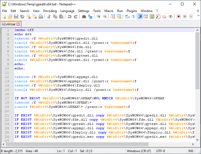Select the x64.bat document tab

coord(10,24)
